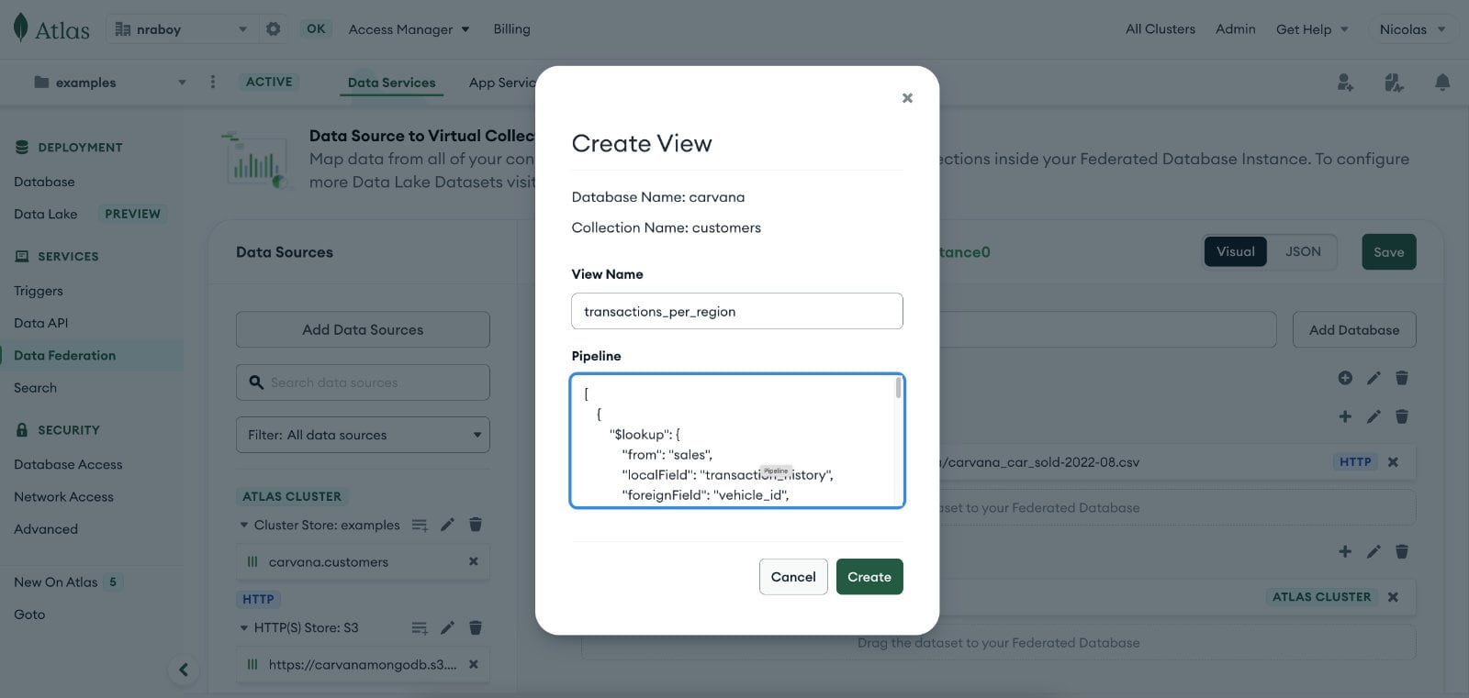
Task: Switch to the Visual editor view
Action: (1235, 252)
